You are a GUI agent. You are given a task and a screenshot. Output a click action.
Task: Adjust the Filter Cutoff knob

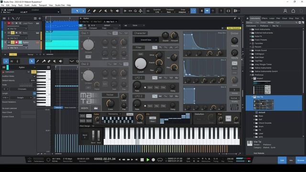(141, 64)
